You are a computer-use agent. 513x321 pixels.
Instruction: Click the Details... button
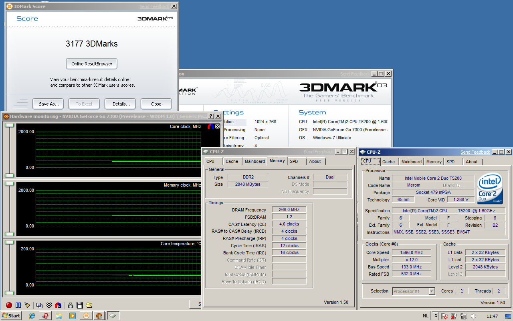(121, 104)
